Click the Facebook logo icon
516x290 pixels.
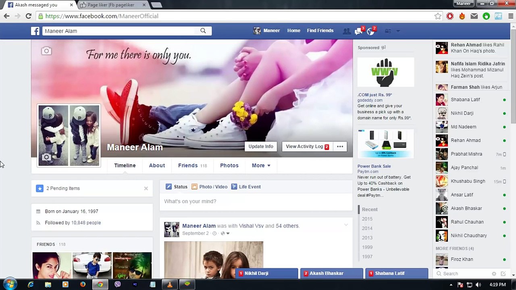[x=35, y=31]
